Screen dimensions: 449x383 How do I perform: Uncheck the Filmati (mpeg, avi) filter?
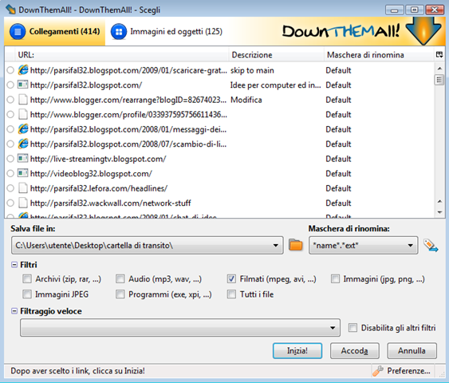pyautogui.click(x=231, y=278)
